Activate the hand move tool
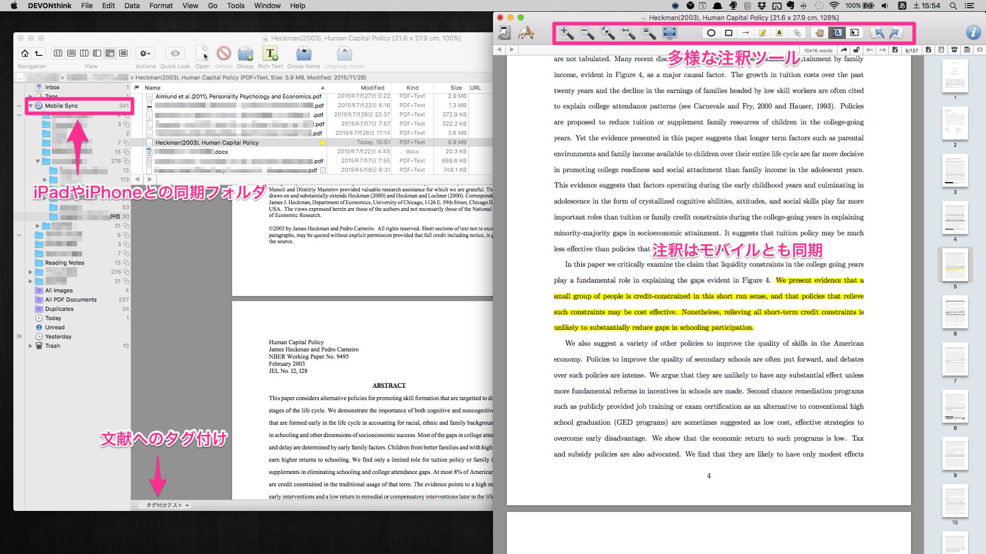Image resolution: width=986 pixels, height=554 pixels. tap(820, 33)
